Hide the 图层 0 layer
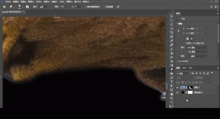This screenshot has width=220, height=119. click(x=177, y=88)
